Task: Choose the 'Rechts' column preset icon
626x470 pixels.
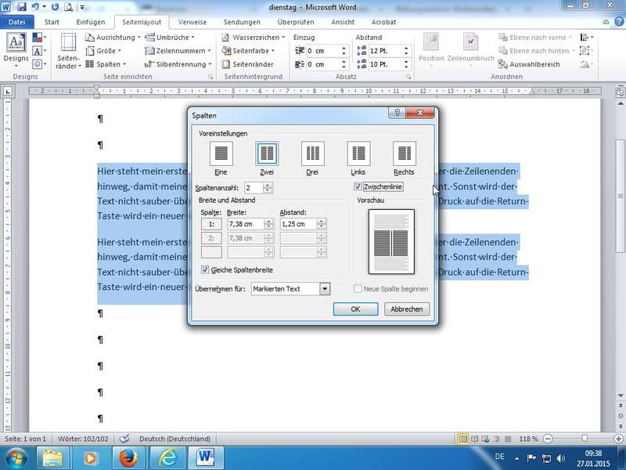Action: 404,154
